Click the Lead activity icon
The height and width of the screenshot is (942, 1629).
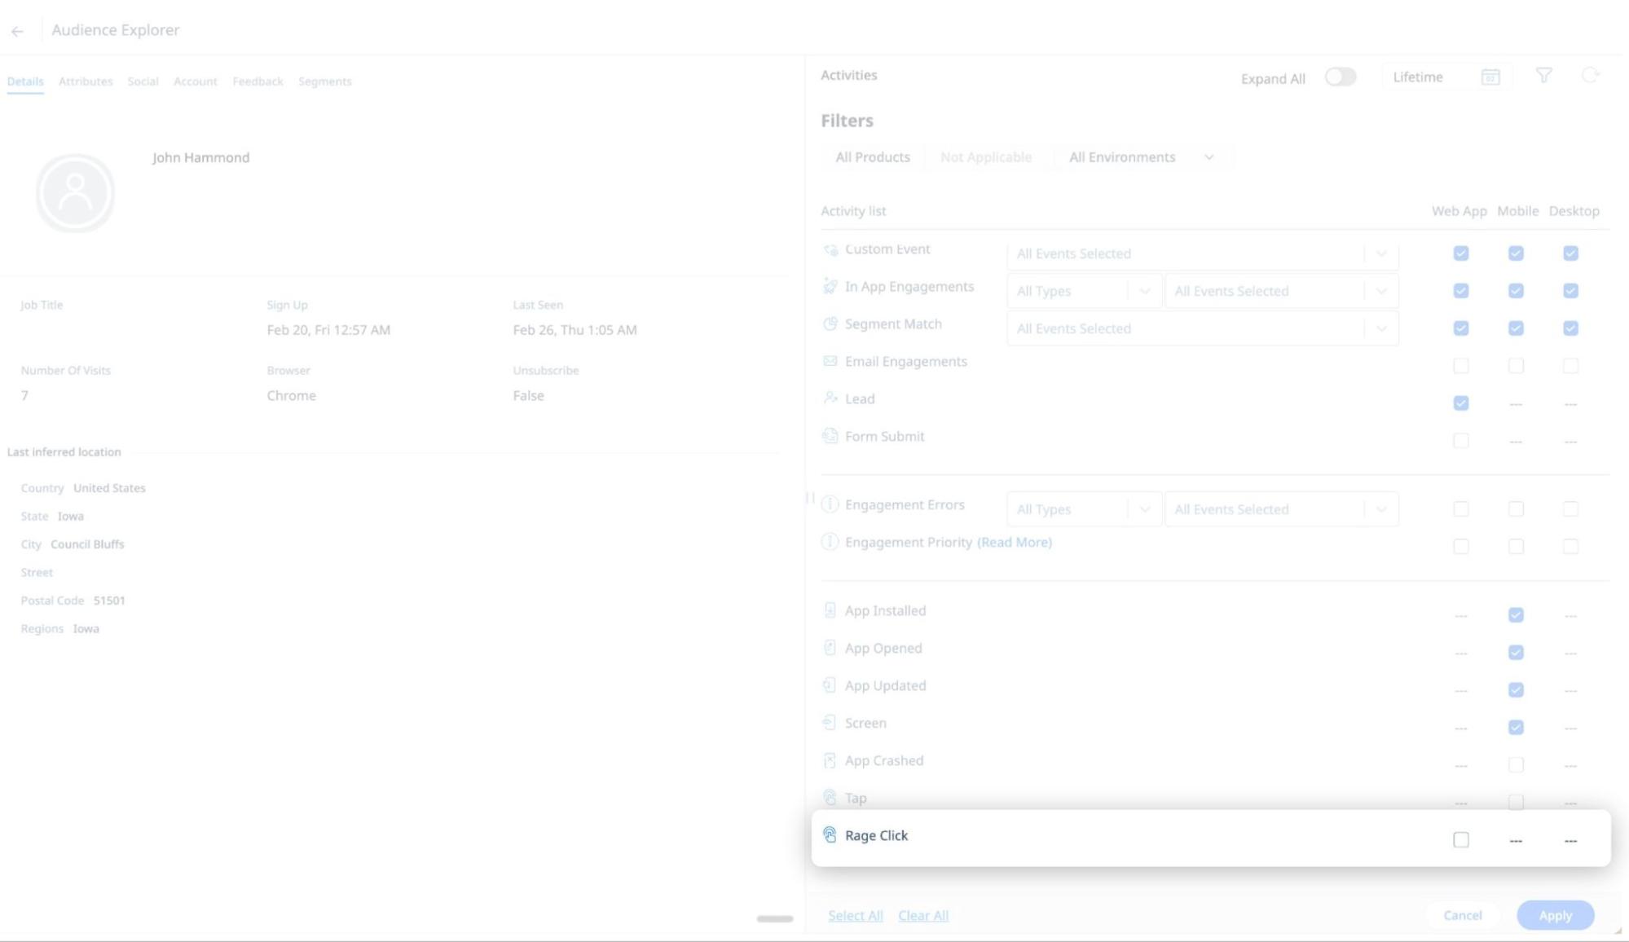pyautogui.click(x=830, y=398)
